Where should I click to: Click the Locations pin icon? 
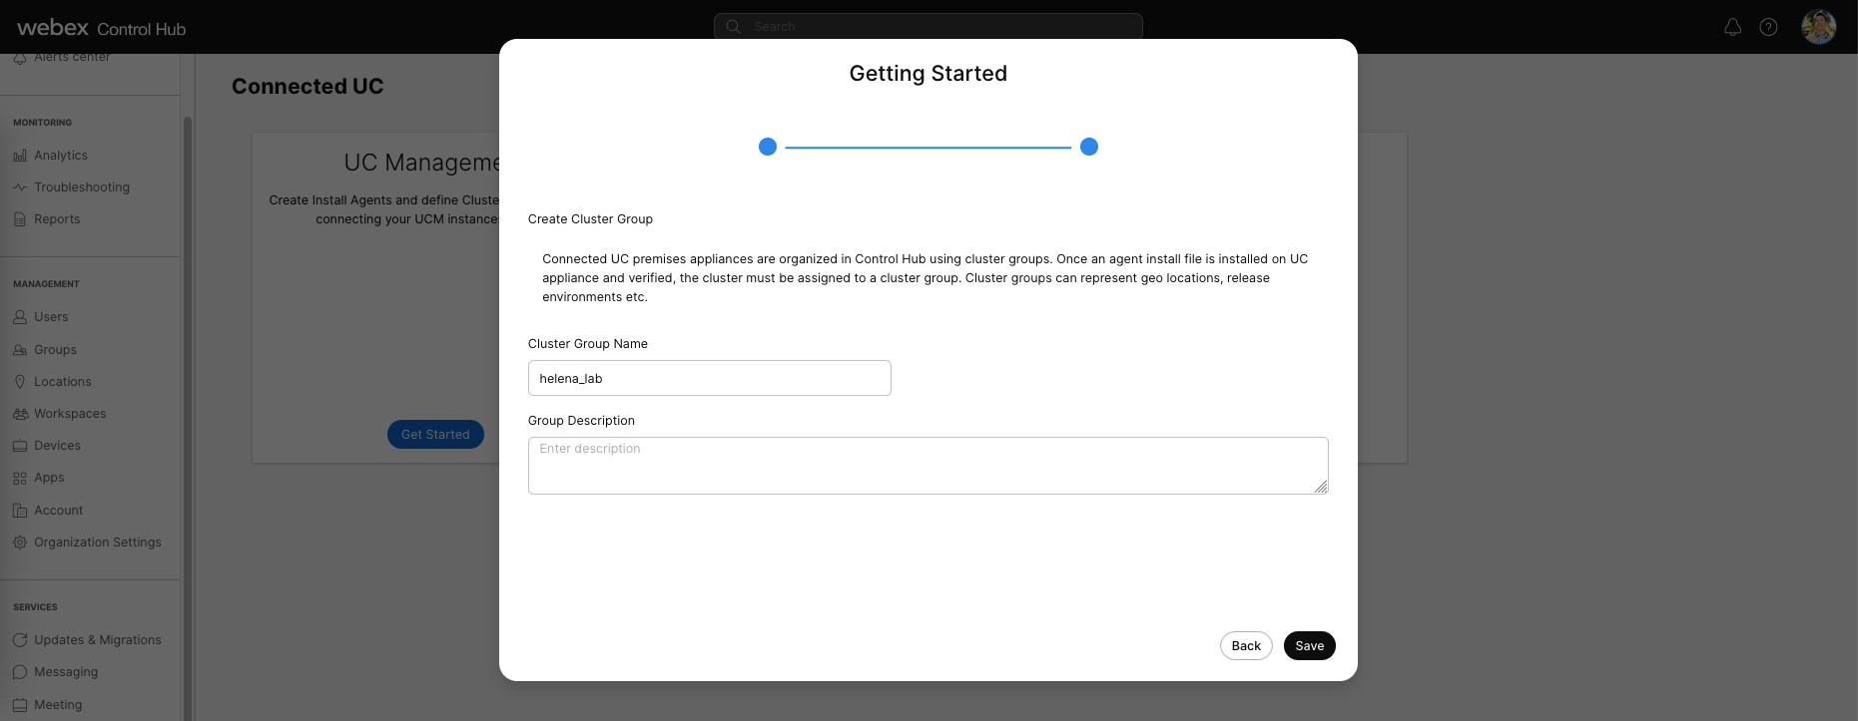click(x=20, y=382)
